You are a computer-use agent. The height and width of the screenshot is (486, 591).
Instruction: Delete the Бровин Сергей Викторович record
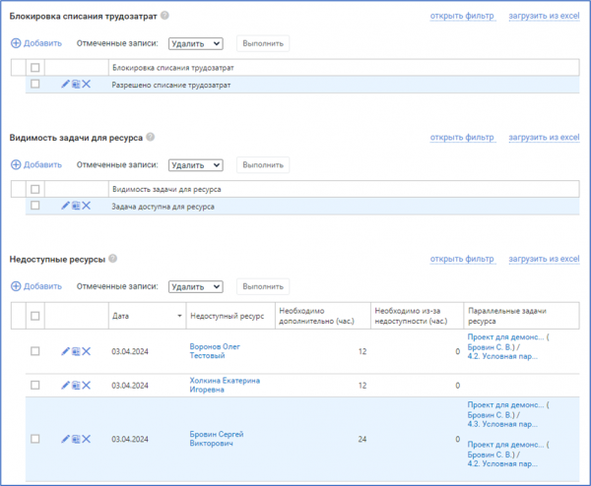tap(87, 439)
